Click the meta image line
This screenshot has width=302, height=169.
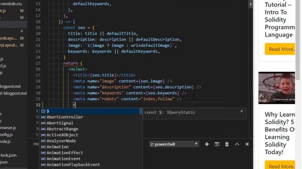pos(123,81)
